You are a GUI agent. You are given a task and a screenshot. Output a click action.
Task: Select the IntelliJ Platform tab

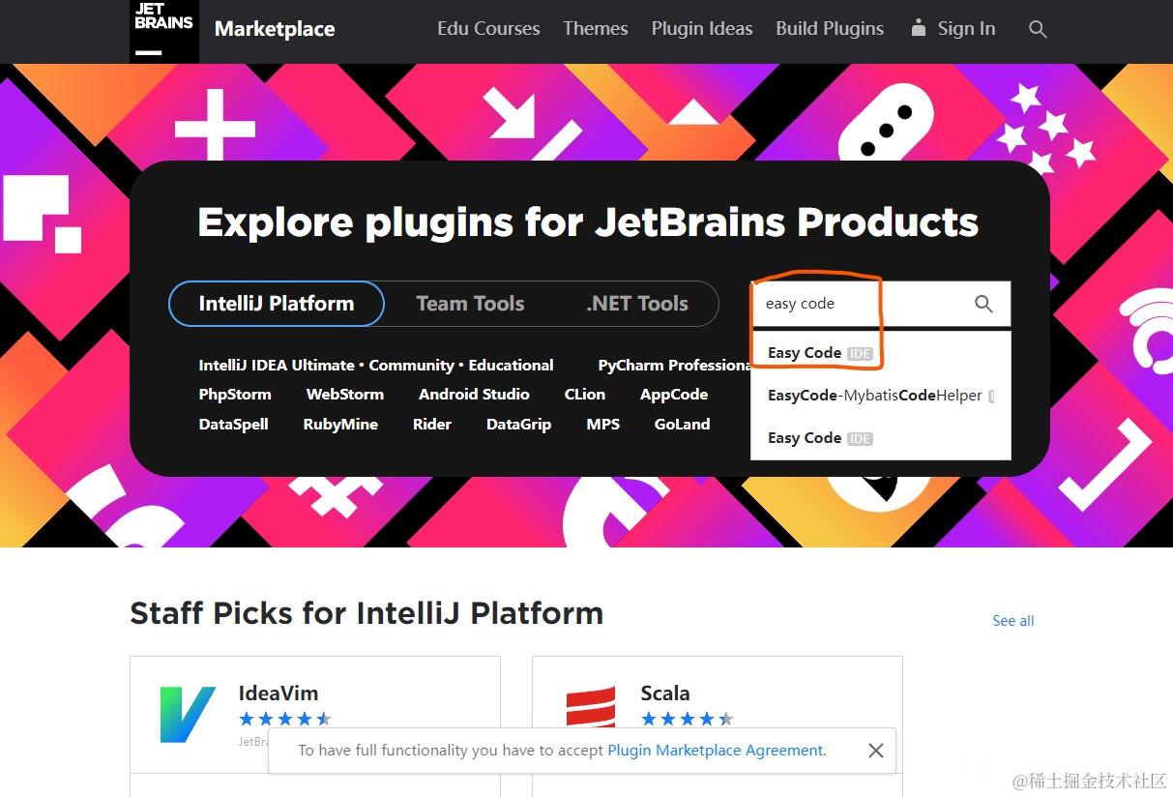tap(277, 304)
